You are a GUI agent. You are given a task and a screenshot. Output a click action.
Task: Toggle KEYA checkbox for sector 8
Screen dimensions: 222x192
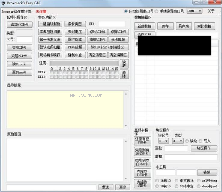(x=86, y=72)
